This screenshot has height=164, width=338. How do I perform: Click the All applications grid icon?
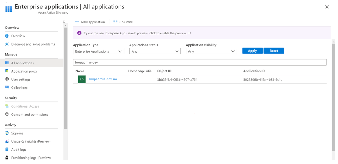[x=7, y=63]
